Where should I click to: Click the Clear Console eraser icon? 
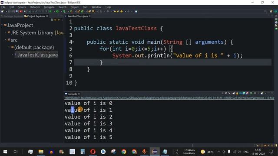(x=234, y=93)
